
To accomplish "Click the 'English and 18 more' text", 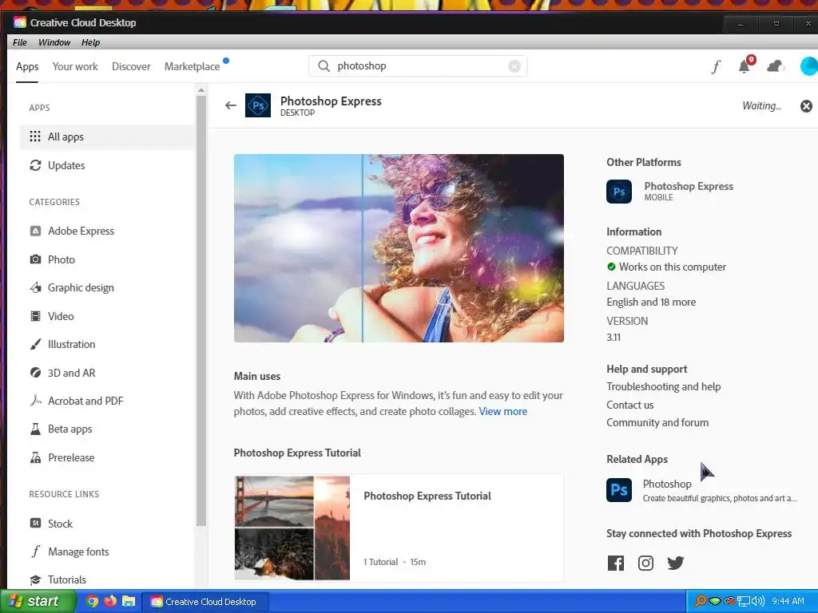I will coord(651,303).
